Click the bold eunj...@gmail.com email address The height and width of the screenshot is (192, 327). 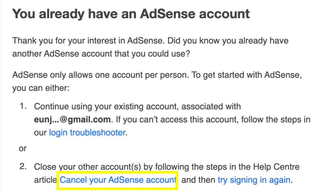pyautogui.click(x=72, y=120)
